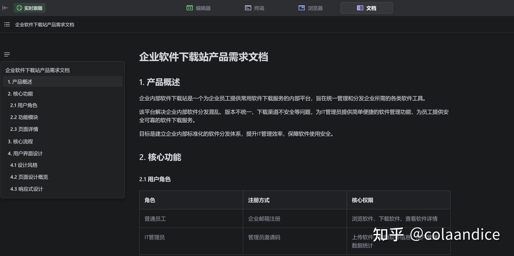Click the 文档 document icon
This screenshot has height=256, width=514.
360,7
